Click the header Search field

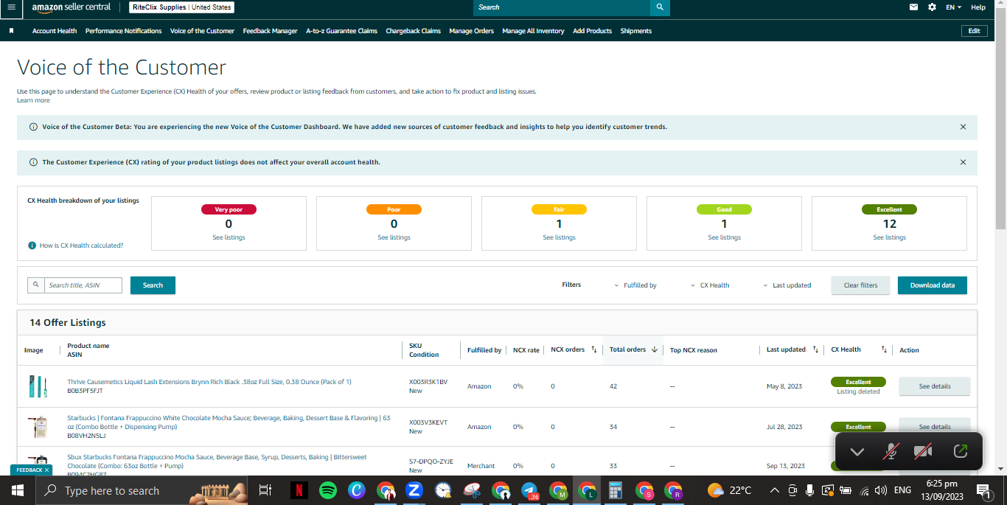[562, 7]
